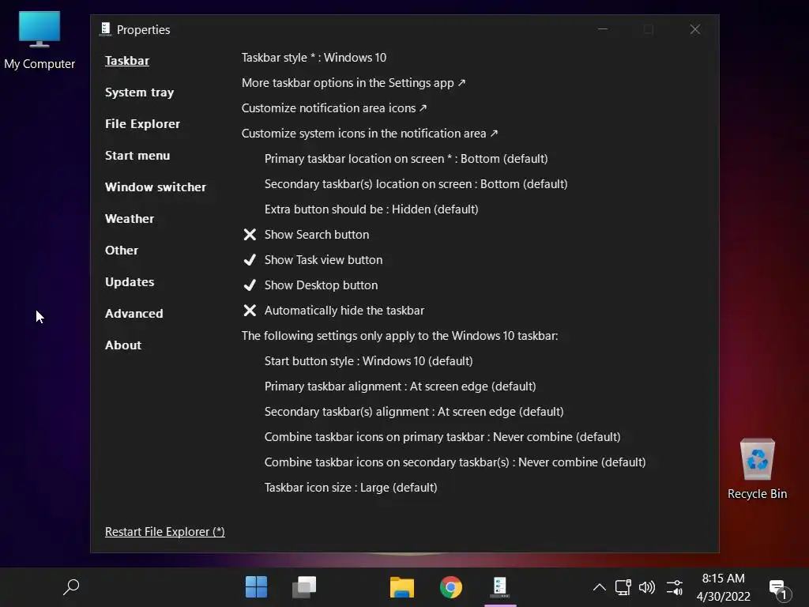
Task: Switch to Window switcher section
Action: (156, 187)
